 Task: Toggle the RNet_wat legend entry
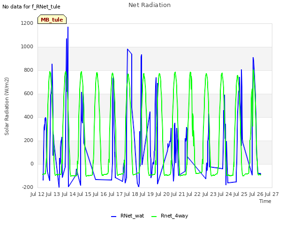tap(127, 216)
